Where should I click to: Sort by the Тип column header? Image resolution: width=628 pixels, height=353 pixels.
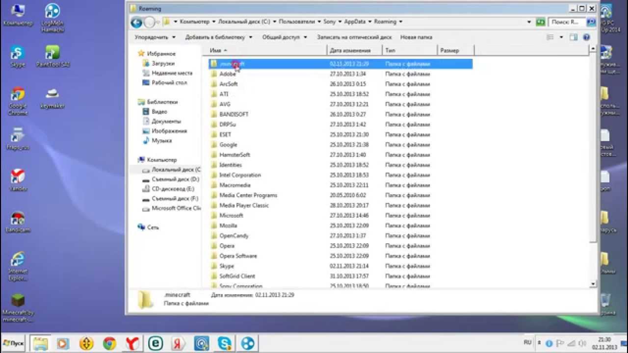coord(410,50)
